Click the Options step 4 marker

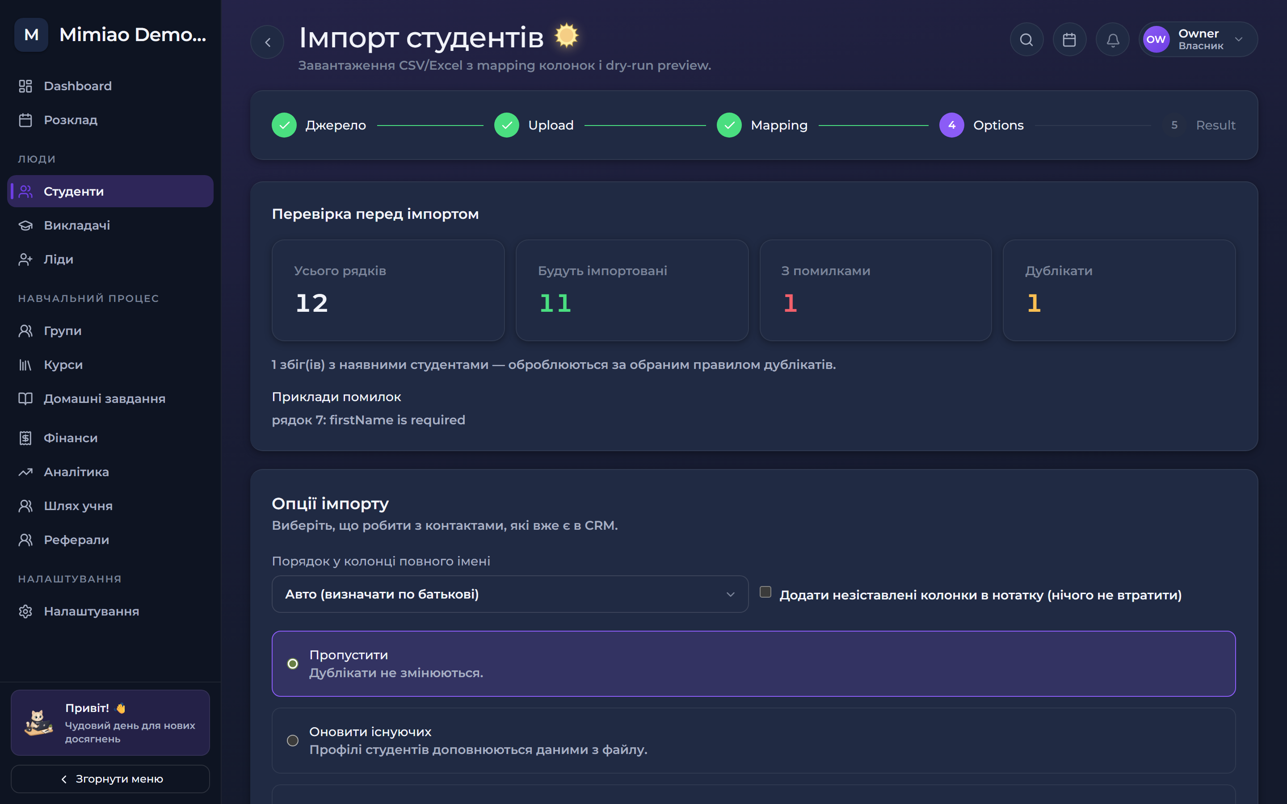951,126
